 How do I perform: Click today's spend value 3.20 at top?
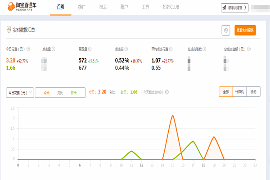coord(11,60)
